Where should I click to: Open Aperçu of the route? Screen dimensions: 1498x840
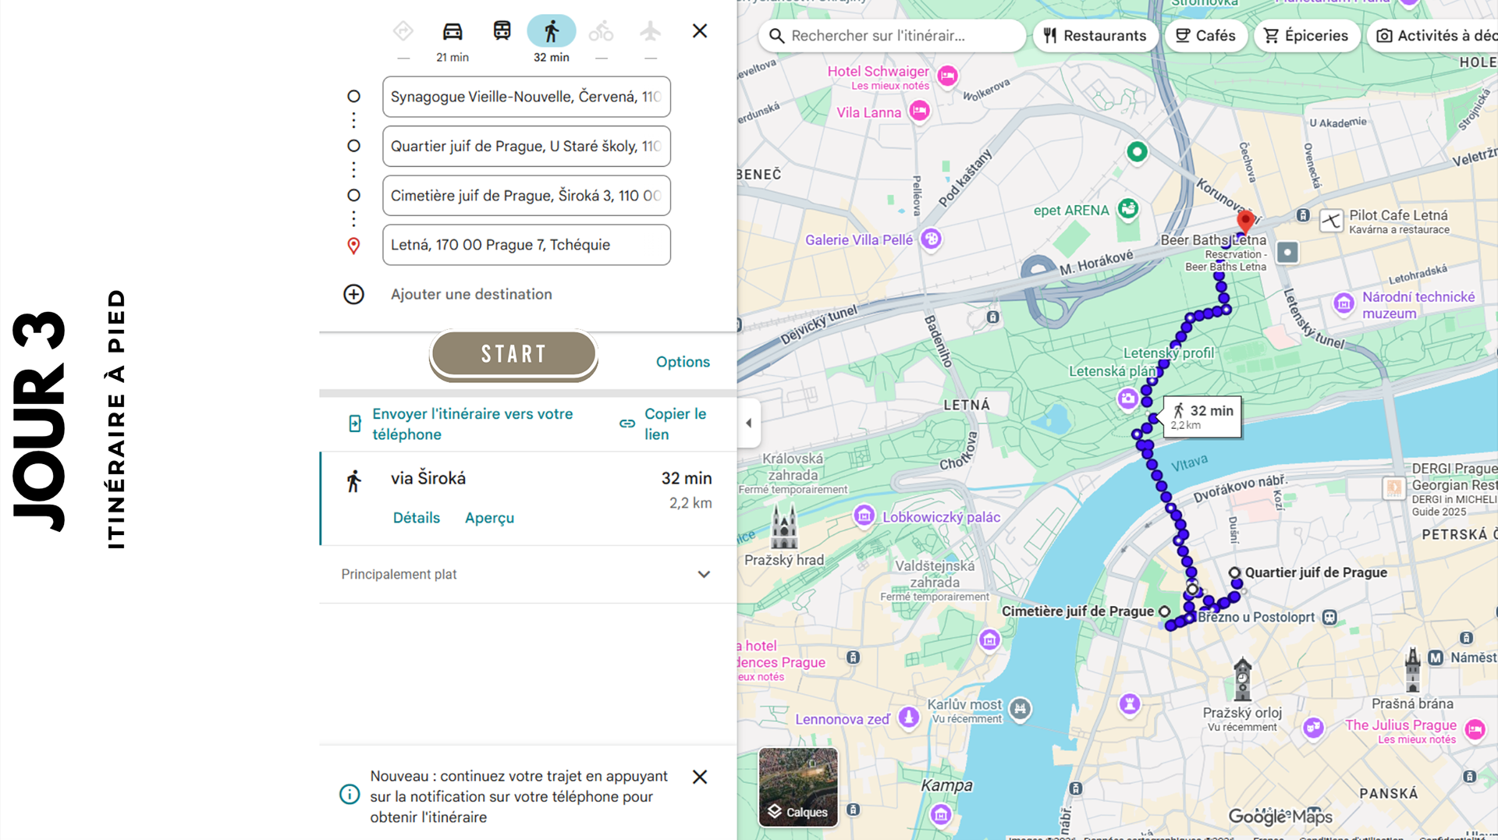click(489, 518)
